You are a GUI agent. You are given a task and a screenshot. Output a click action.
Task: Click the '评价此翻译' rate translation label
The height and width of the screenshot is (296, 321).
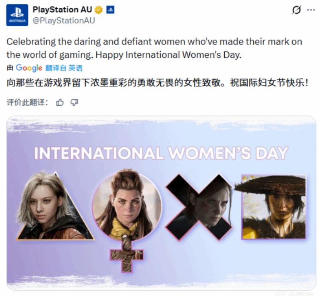[27, 102]
